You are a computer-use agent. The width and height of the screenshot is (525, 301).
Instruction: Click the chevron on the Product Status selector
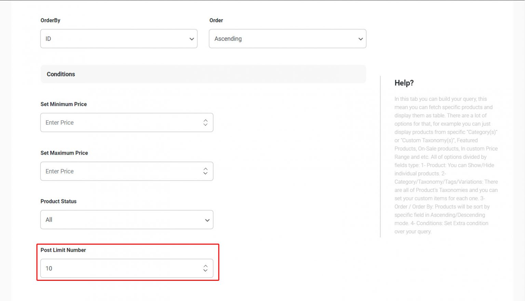click(207, 220)
